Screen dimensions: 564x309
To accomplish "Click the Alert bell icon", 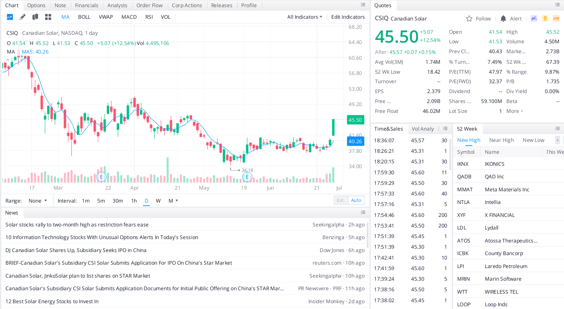I will click(503, 18).
